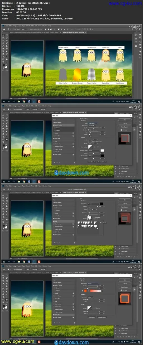Click Cancel in the 00:04:46 Layer Style dialog

(125, 203)
